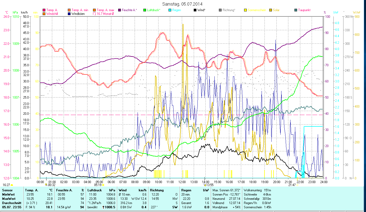Click the green hPa axis unit label
Screen dimensions: 366x212
click(x=15, y=12)
